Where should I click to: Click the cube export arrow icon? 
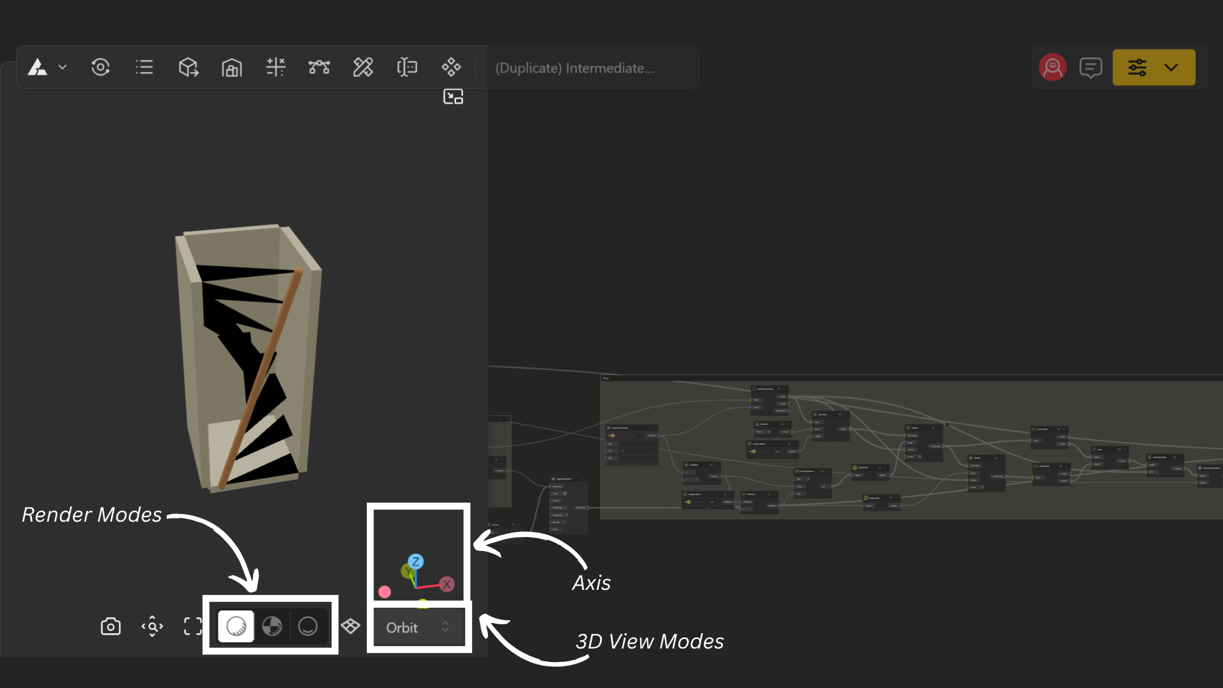pos(188,67)
